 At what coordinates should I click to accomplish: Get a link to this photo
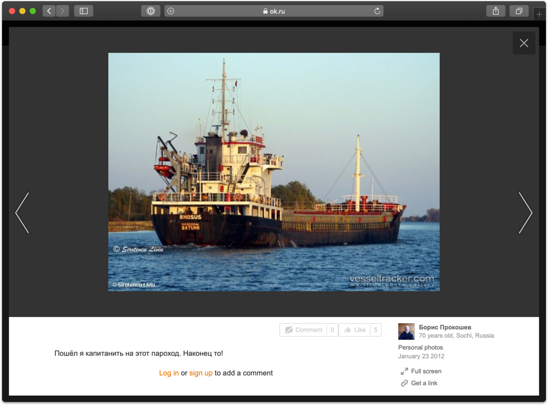point(424,383)
